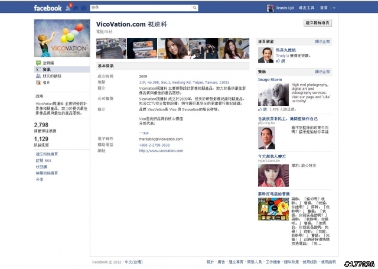Open the i-part.com.tw ad title
The image size is (378, 269).
coord(272,156)
